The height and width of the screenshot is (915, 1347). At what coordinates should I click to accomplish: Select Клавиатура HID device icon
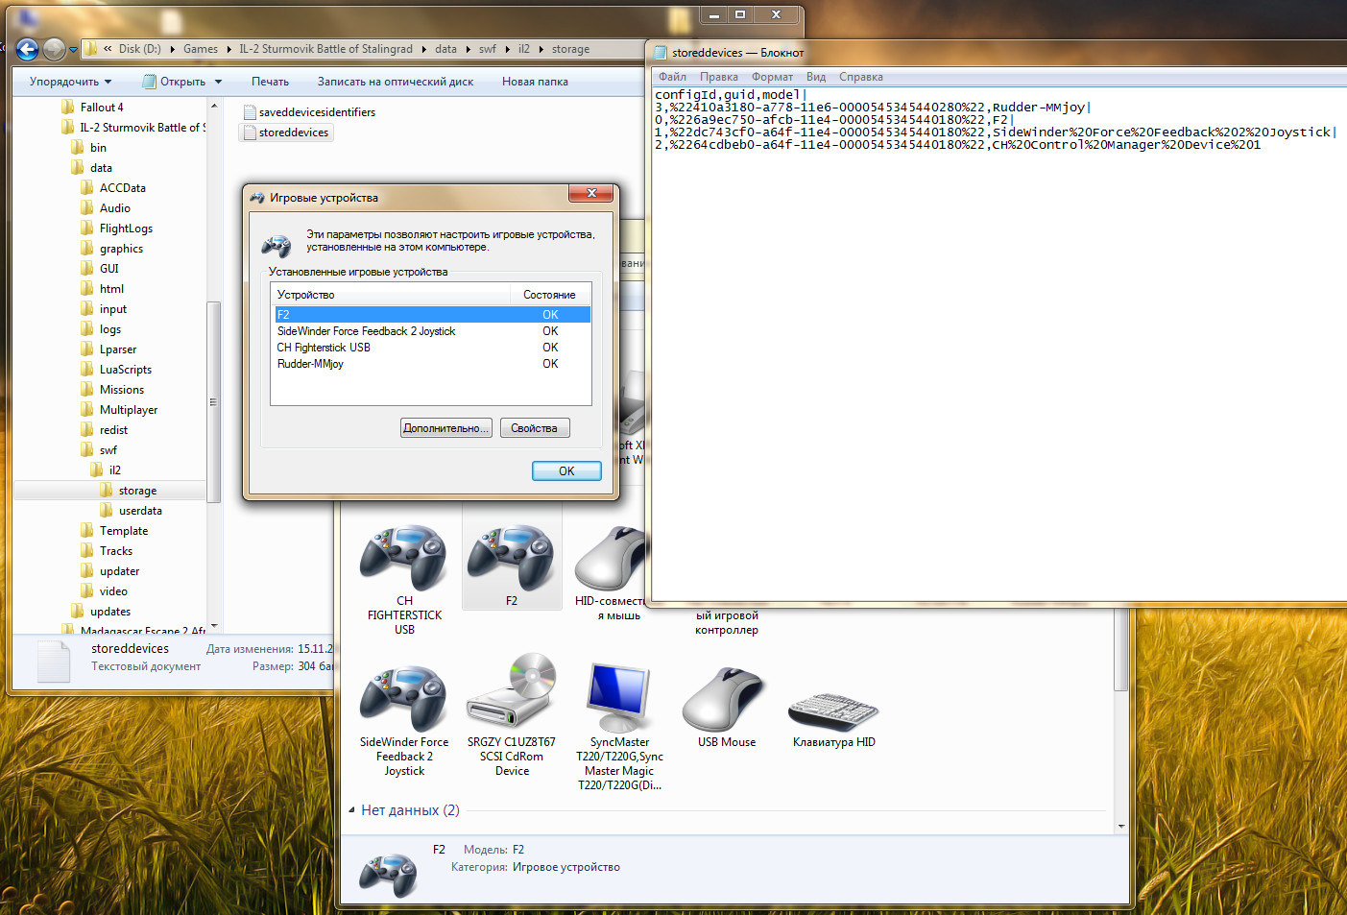pos(834,718)
